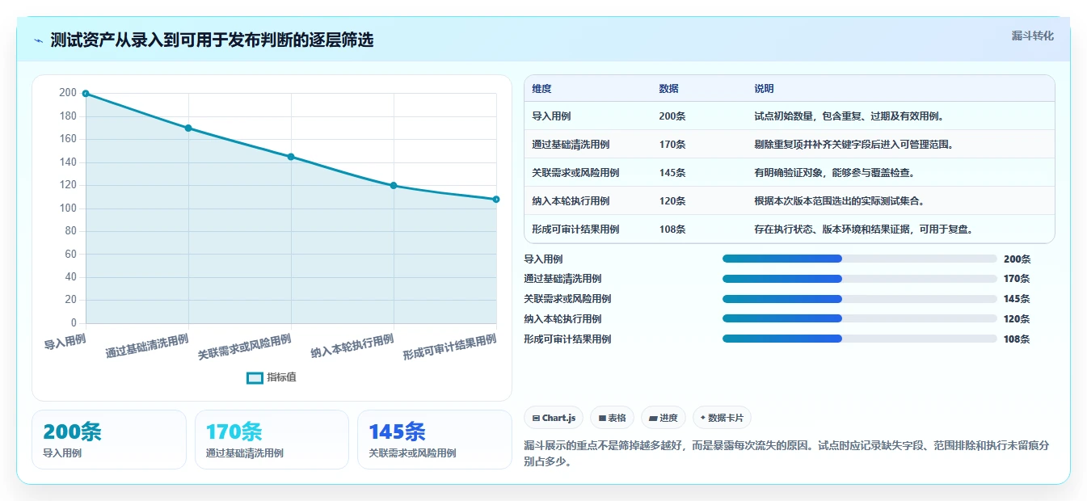The image size is (1087, 501).
Task: Click the icon in the Chart.js tag
Action: (x=536, y=418)
